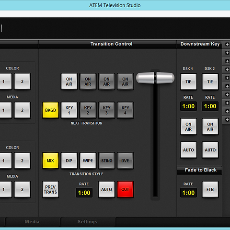Toggle the ON AIR button above KEY 2
This screenshot has height=230, width=230.
coord(88,81)
